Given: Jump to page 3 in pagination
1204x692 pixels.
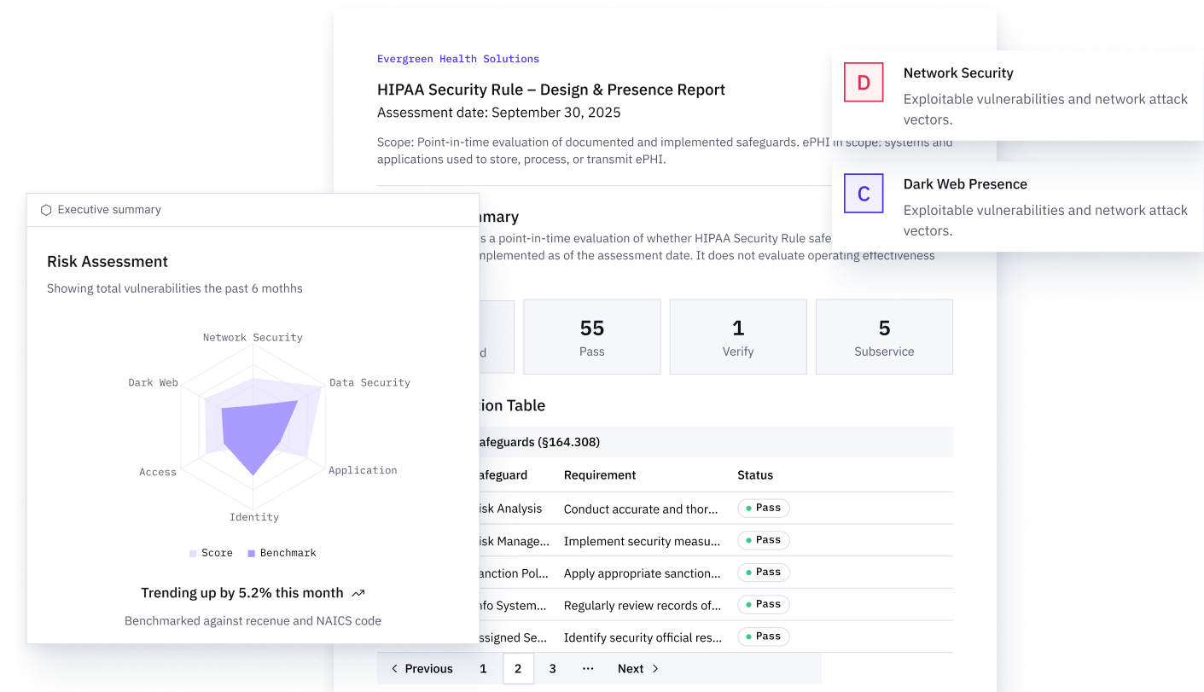Looking at the screenshot, I should (x=552, y=669).
